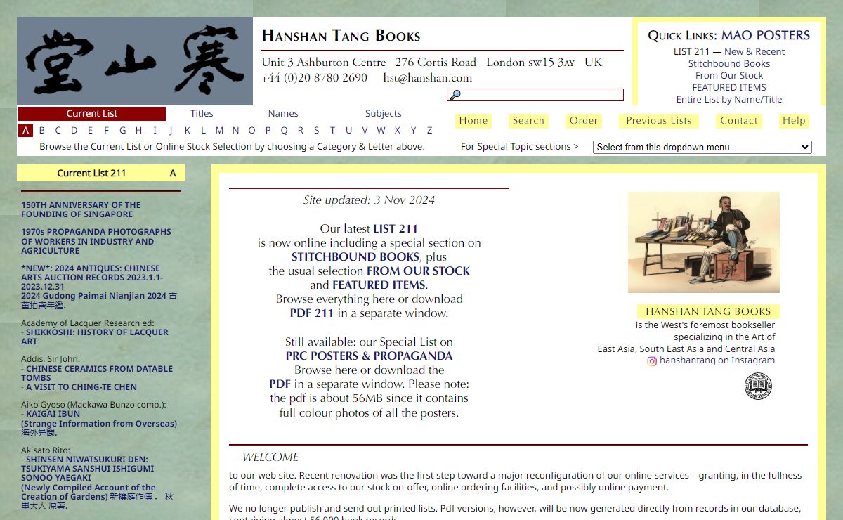Select letter N in alphabet index

(235, 131)
